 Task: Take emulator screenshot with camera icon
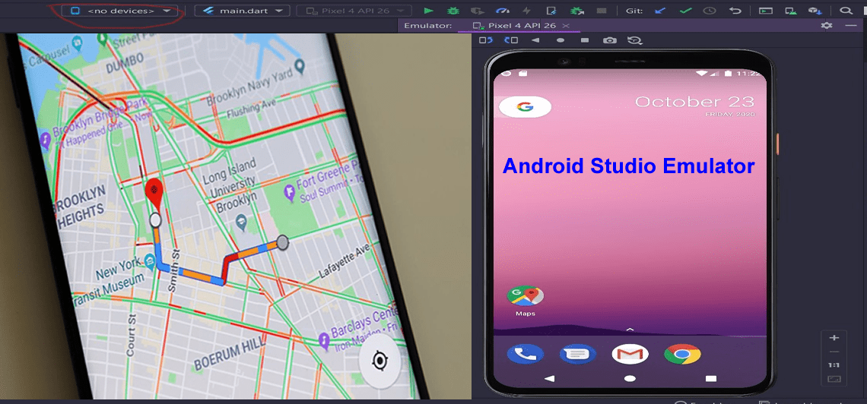click(x=609, y=40)
